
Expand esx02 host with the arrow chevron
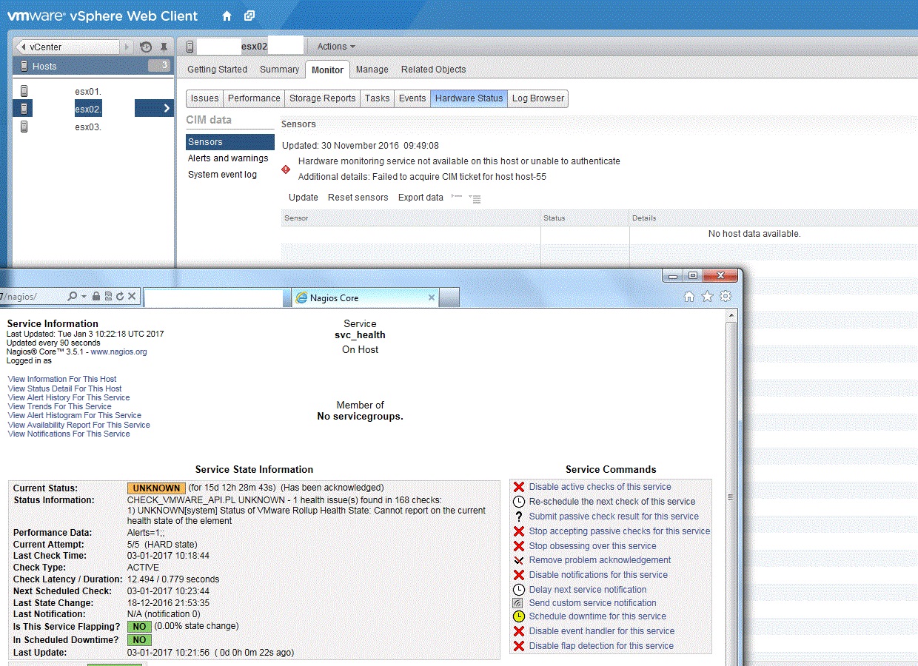click(x=167, y=109)
